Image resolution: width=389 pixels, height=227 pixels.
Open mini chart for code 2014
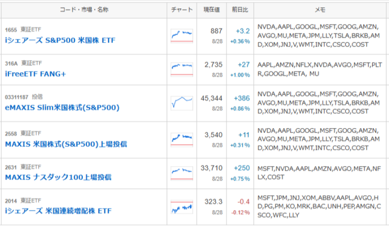[x=182, y=207]
